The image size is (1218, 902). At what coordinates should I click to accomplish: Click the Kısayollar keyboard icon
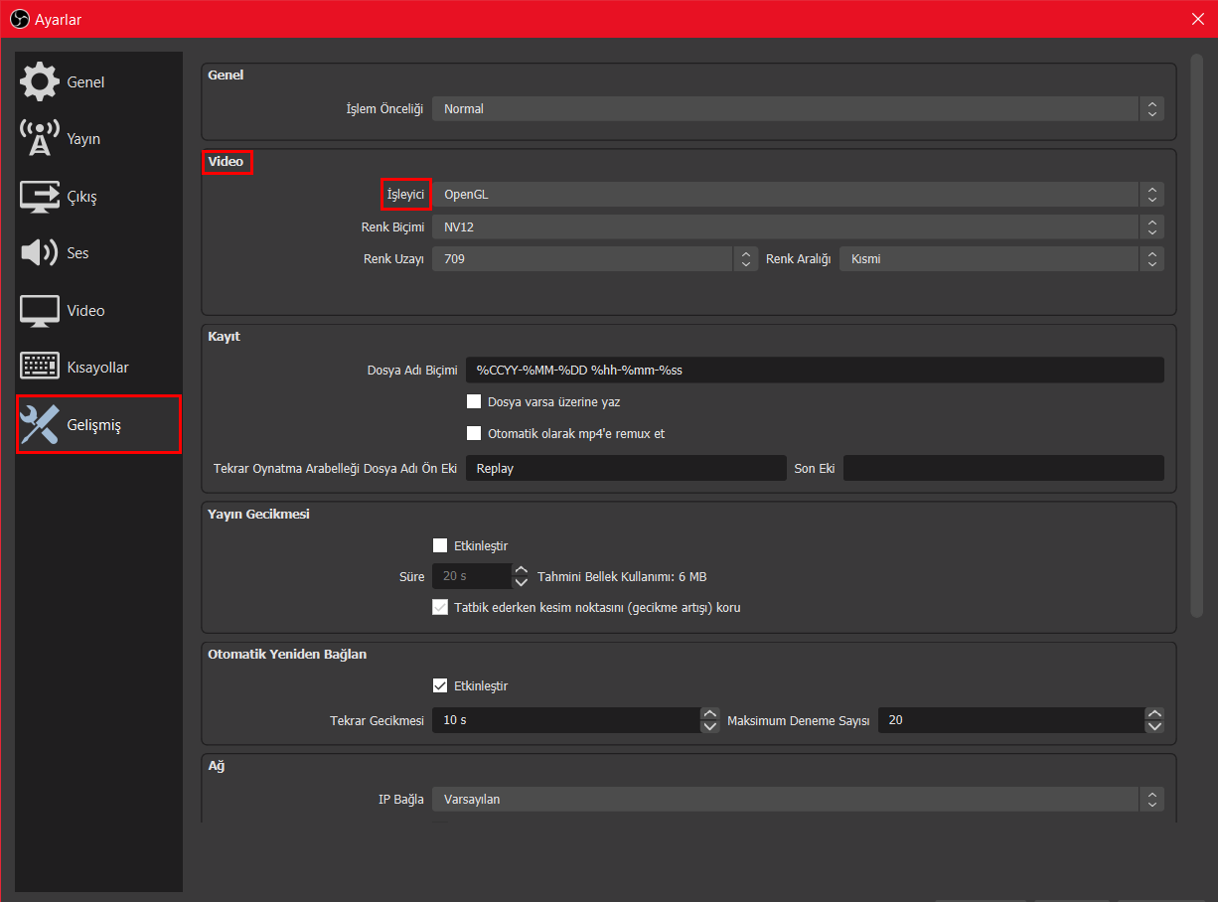click(x=40, y=368)
